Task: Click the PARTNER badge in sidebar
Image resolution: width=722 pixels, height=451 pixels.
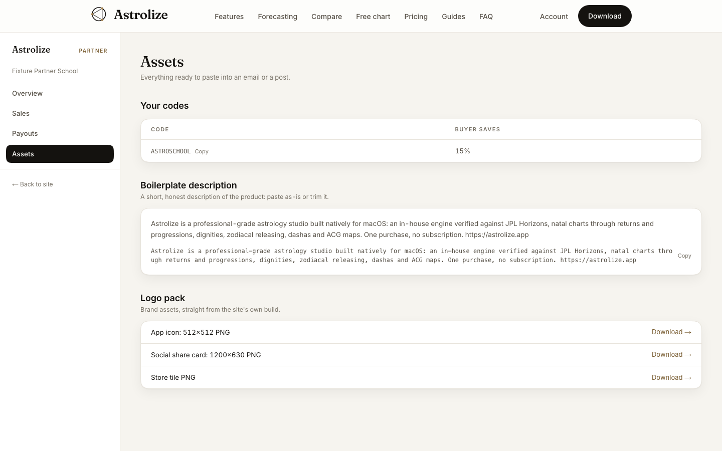Action: coord(93,51)
